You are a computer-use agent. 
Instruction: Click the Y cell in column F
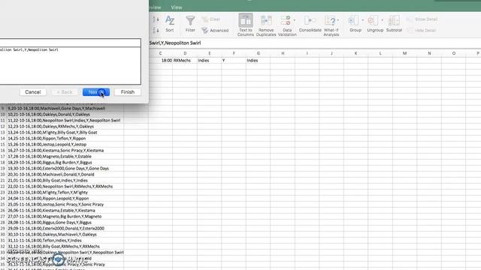pos(234,61)
